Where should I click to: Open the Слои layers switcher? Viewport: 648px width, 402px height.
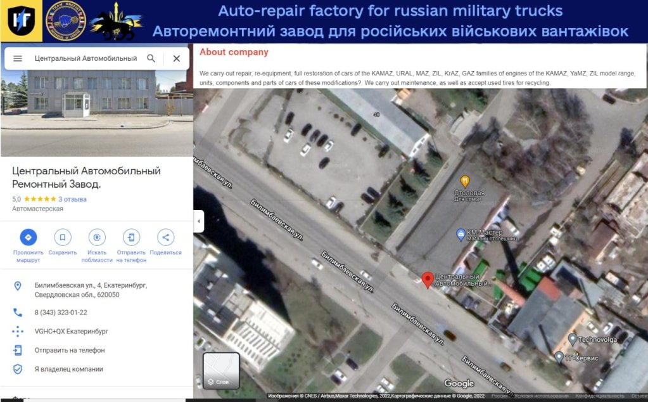(x=221, y=370)
